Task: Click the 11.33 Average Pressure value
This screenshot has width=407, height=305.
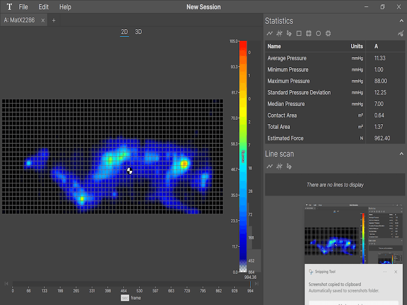Action: 380,58
